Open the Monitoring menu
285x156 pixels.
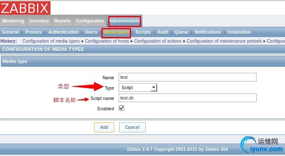pyautogui.click(x=13, y=21)
